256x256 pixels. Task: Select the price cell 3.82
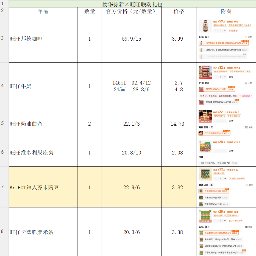pos(179,187)
